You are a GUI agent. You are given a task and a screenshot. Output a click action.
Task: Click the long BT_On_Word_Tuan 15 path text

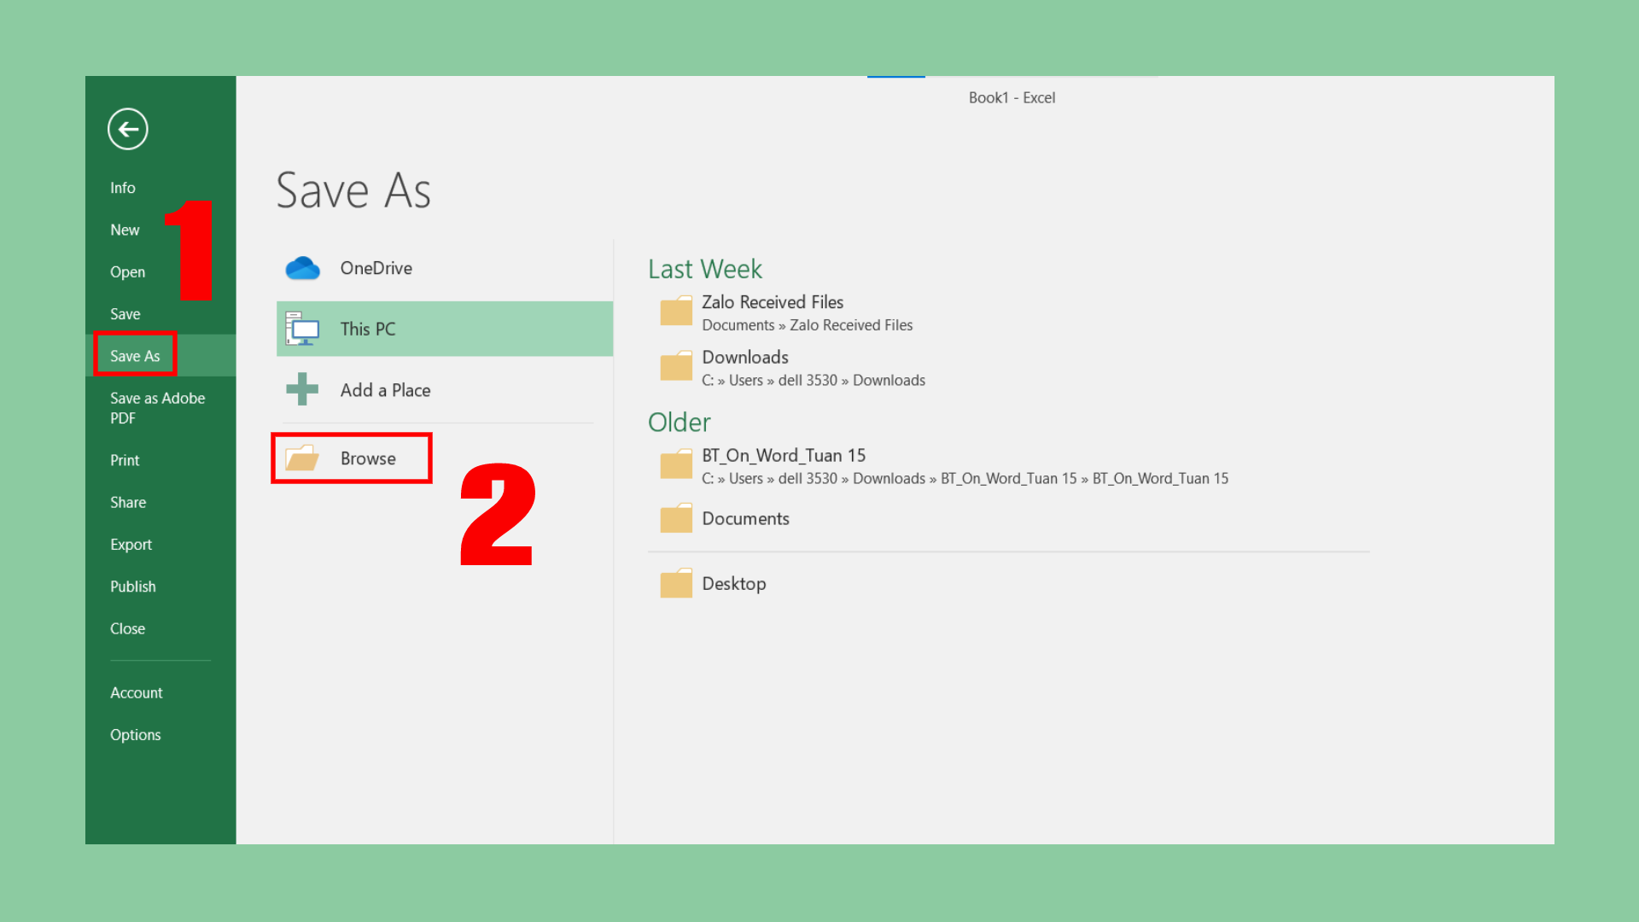965,479
